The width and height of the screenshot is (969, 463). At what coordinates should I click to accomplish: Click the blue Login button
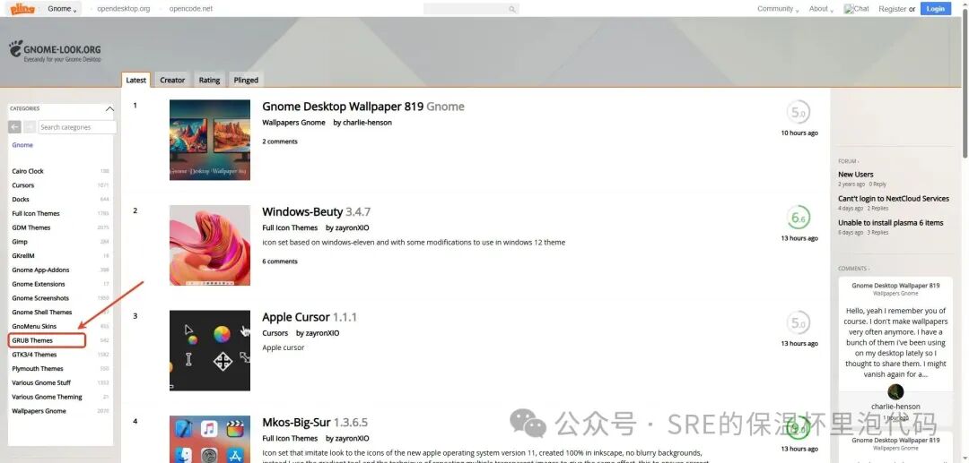pyautogui.click(x=936, y=9)
